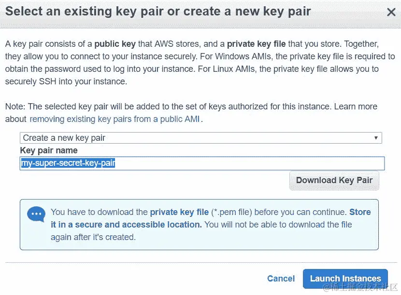Click the 'Key pair name' label
Viewport: 401px width, 295px height.
(49, 150)
